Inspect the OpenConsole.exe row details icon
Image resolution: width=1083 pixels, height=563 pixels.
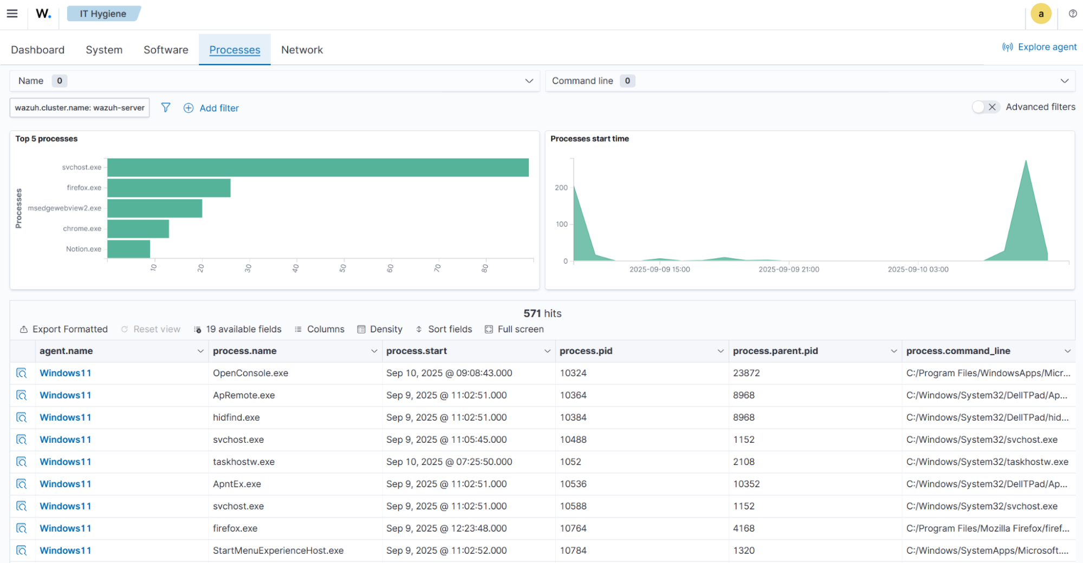(22, 373)
